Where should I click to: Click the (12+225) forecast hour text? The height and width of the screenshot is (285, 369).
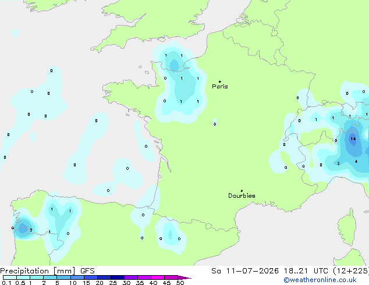pyautogui.click(x=351, y=271)
